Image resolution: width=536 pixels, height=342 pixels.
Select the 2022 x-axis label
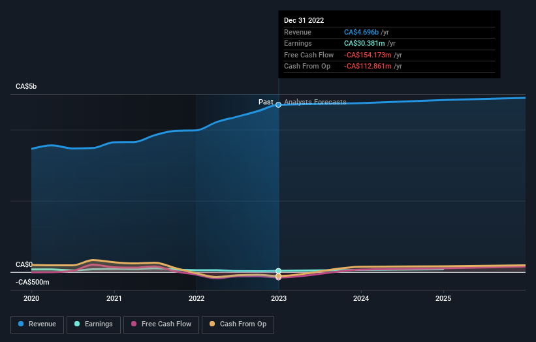[197, 299]
